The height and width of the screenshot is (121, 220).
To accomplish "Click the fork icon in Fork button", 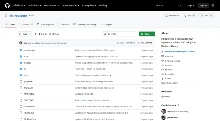I will (x=185, y=16).
